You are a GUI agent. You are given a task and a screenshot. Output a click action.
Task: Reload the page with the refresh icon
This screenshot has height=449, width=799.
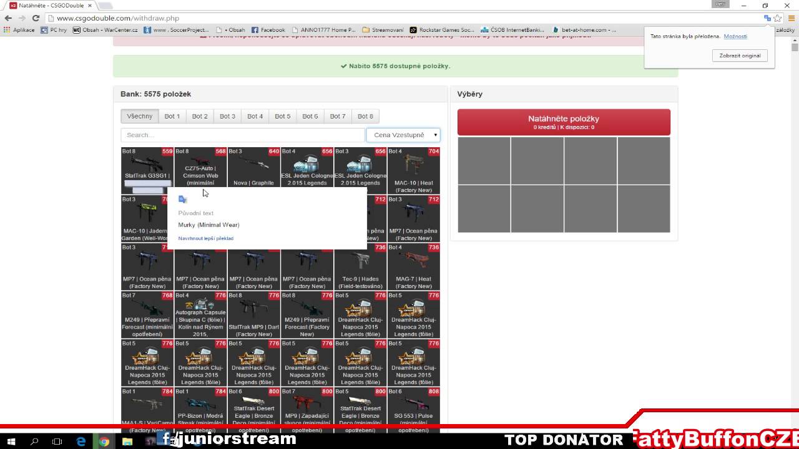(x=36, y=18)
